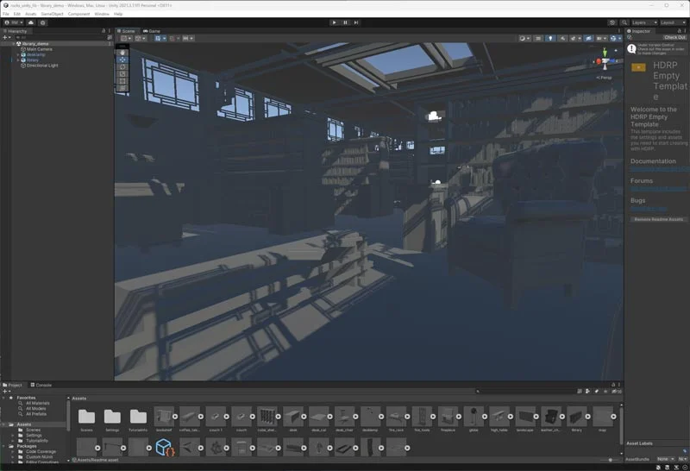The width and height of the screenshot is (690, 471).
Task: Open the undo history icon
Action: [613, 22]
